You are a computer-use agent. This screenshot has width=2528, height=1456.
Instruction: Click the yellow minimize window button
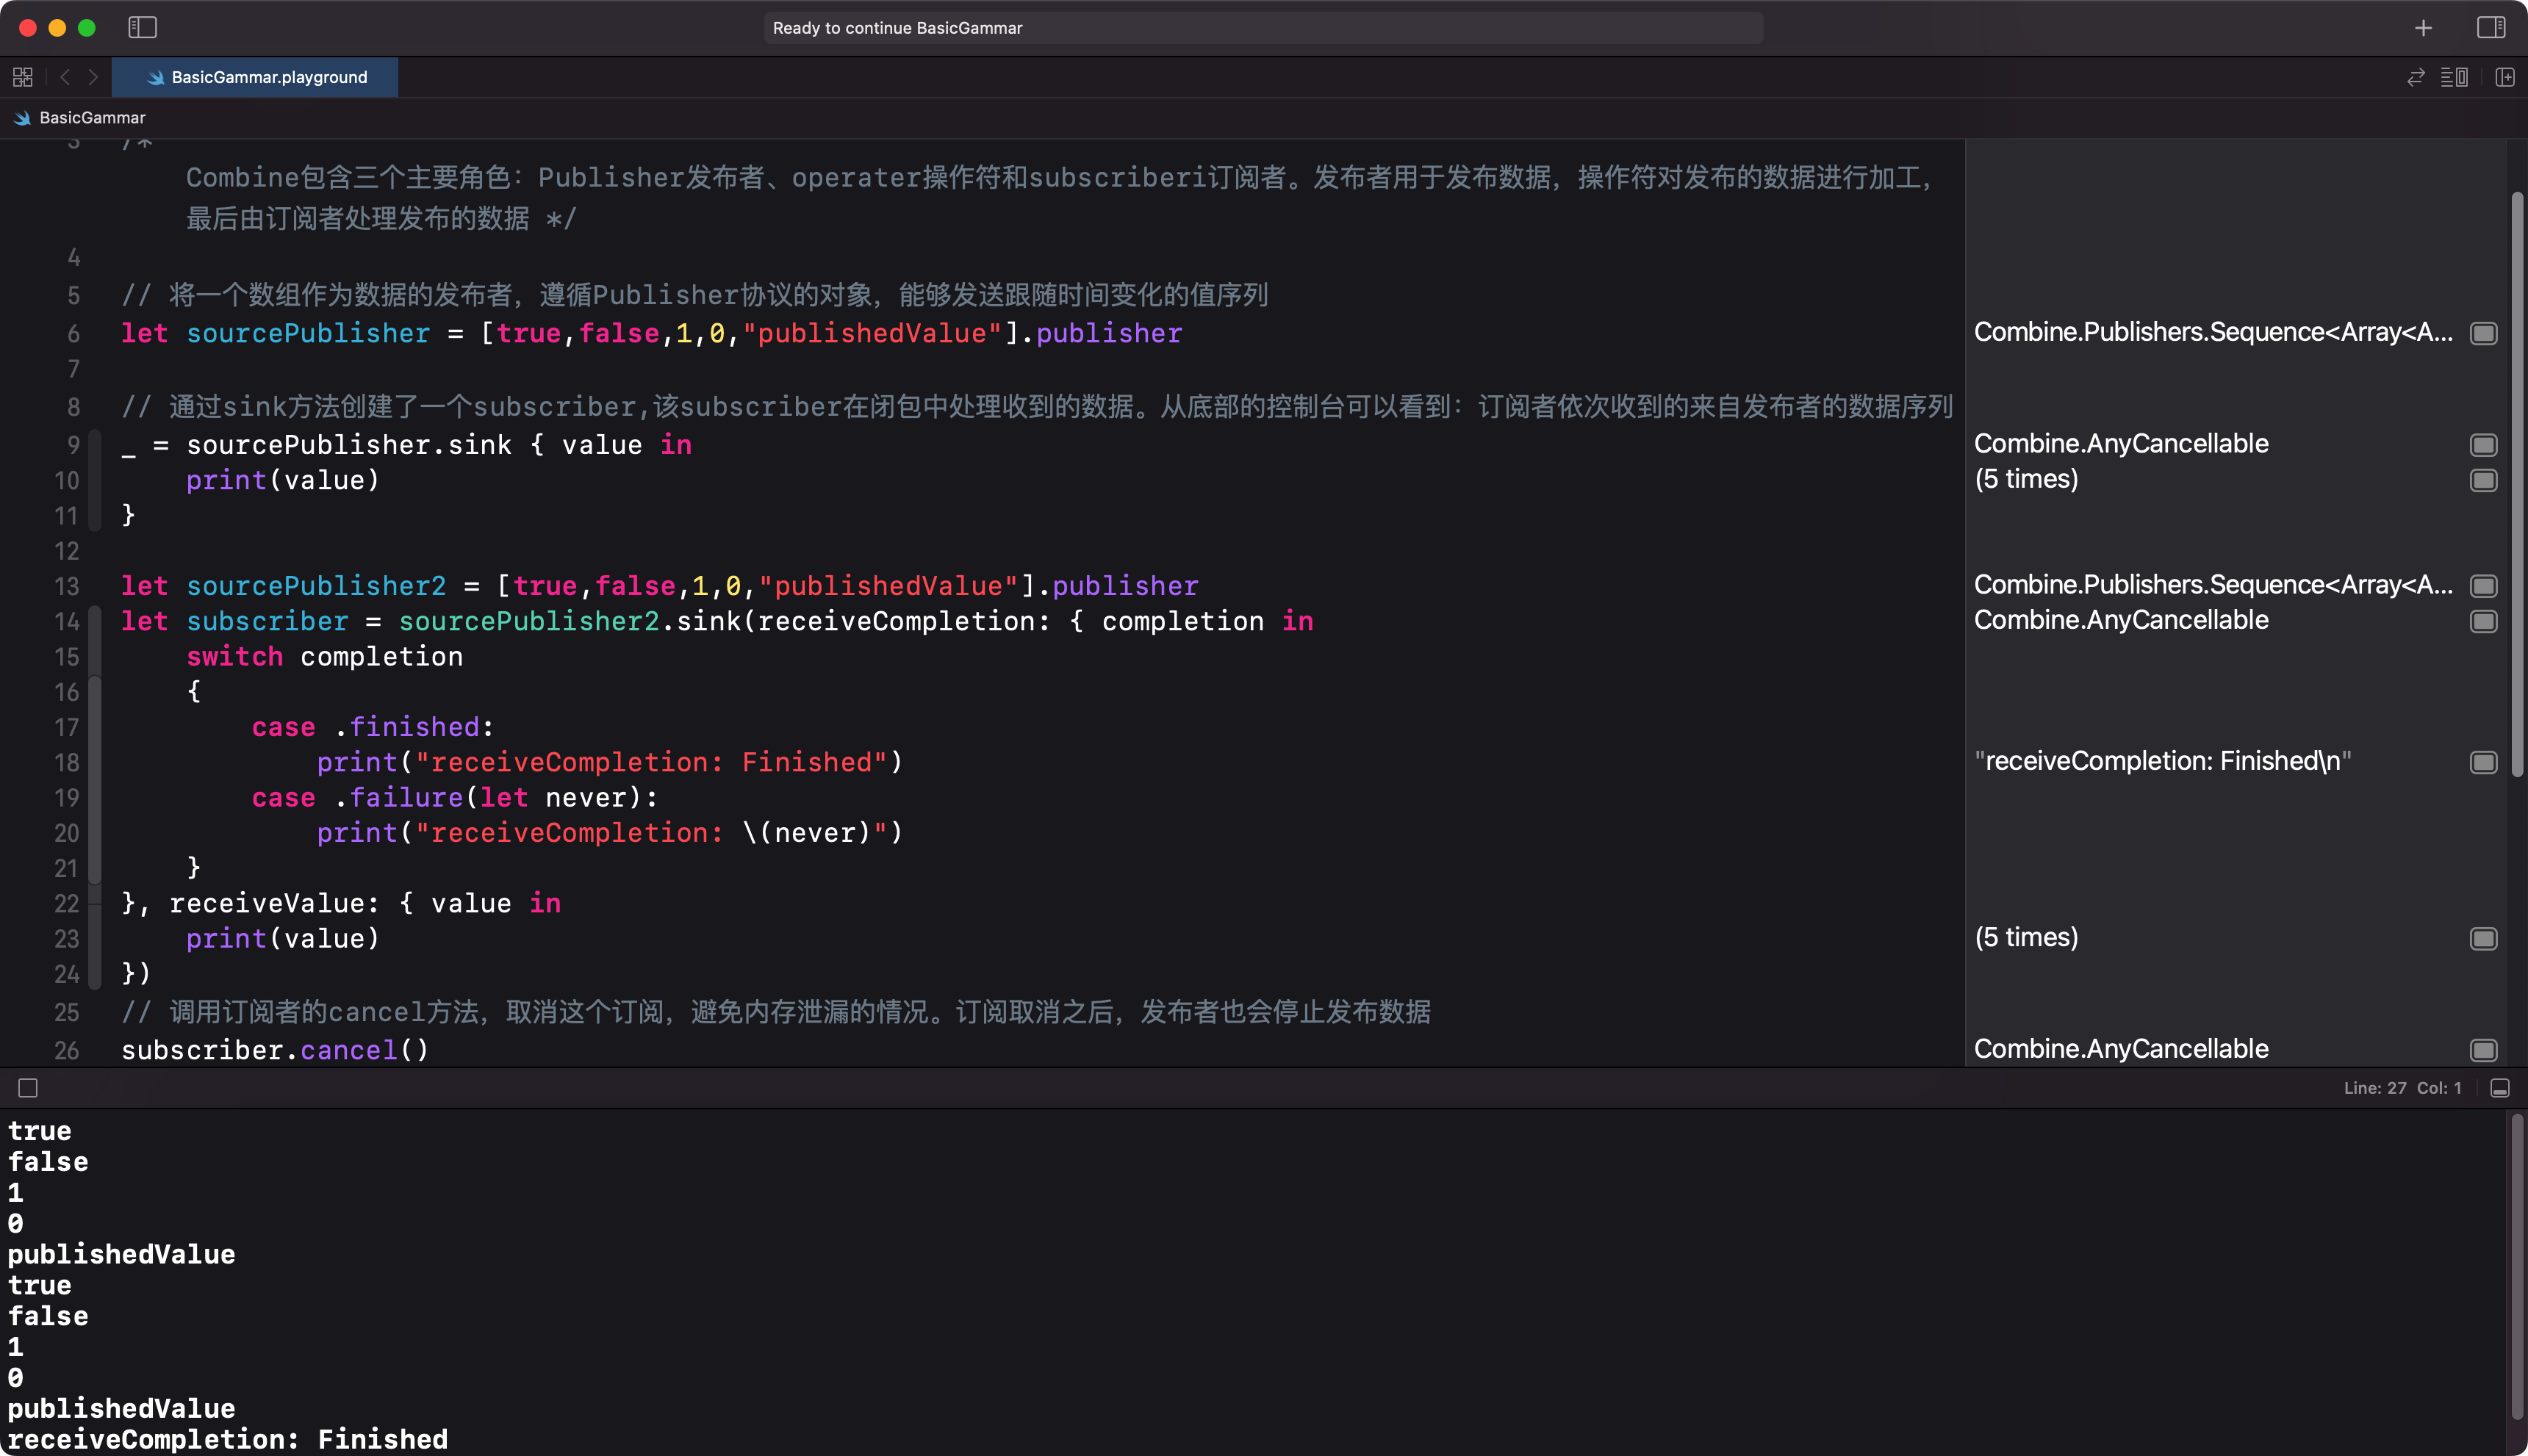[57, 28]
